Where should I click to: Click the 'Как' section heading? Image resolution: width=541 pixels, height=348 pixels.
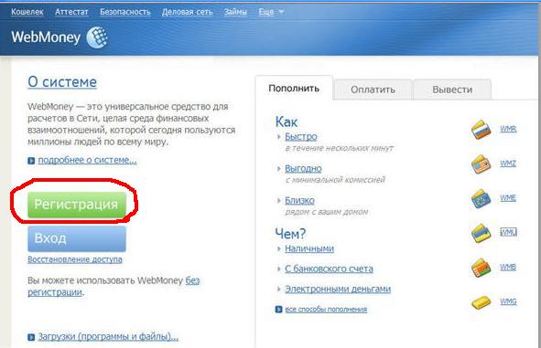point(287,121)
